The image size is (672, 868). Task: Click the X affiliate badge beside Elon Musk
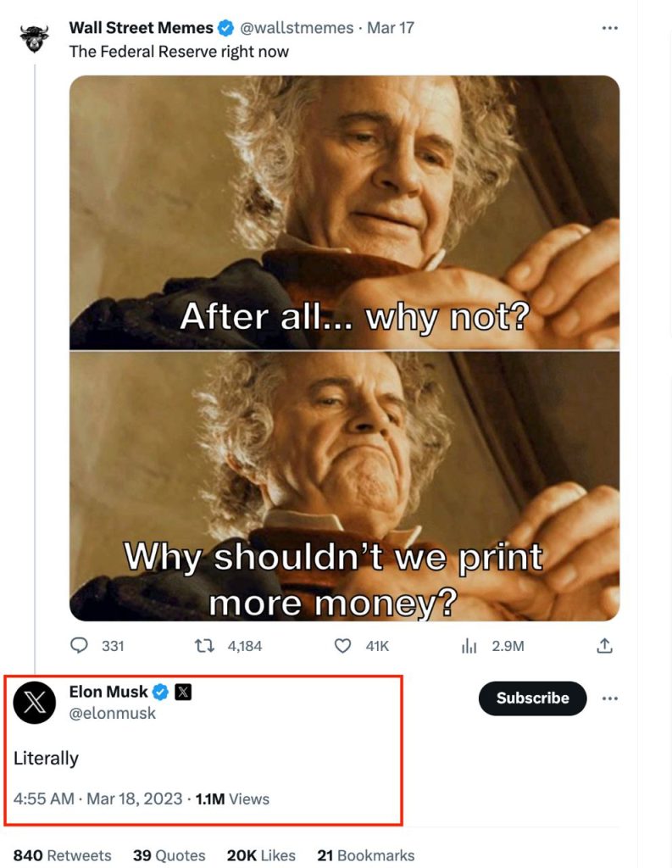tap(182, 692)
